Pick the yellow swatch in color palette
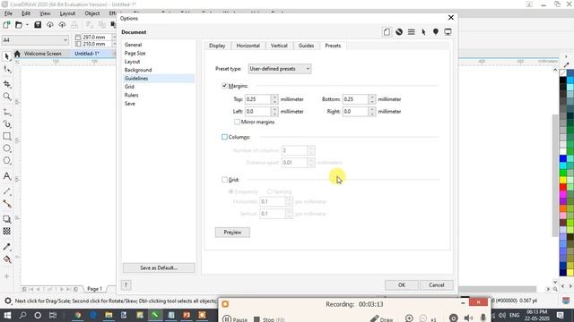 coord(563,180)
